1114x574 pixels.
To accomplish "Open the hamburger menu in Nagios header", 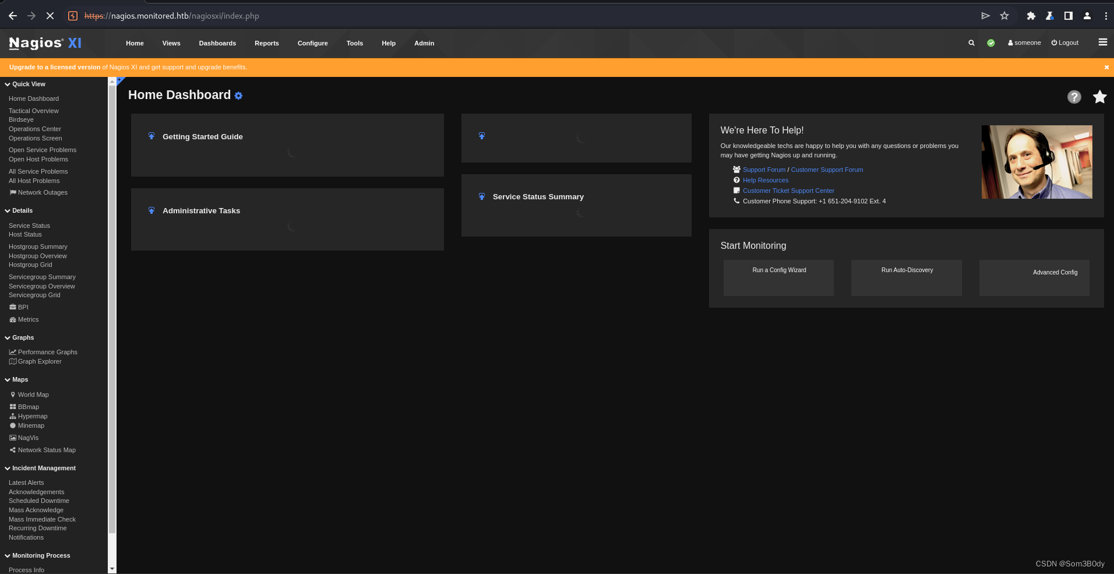I will click(1102, 42).
